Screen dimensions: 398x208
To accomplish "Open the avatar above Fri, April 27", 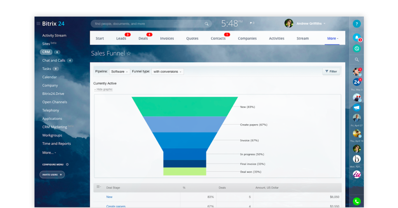I will (x=357, y=118).
